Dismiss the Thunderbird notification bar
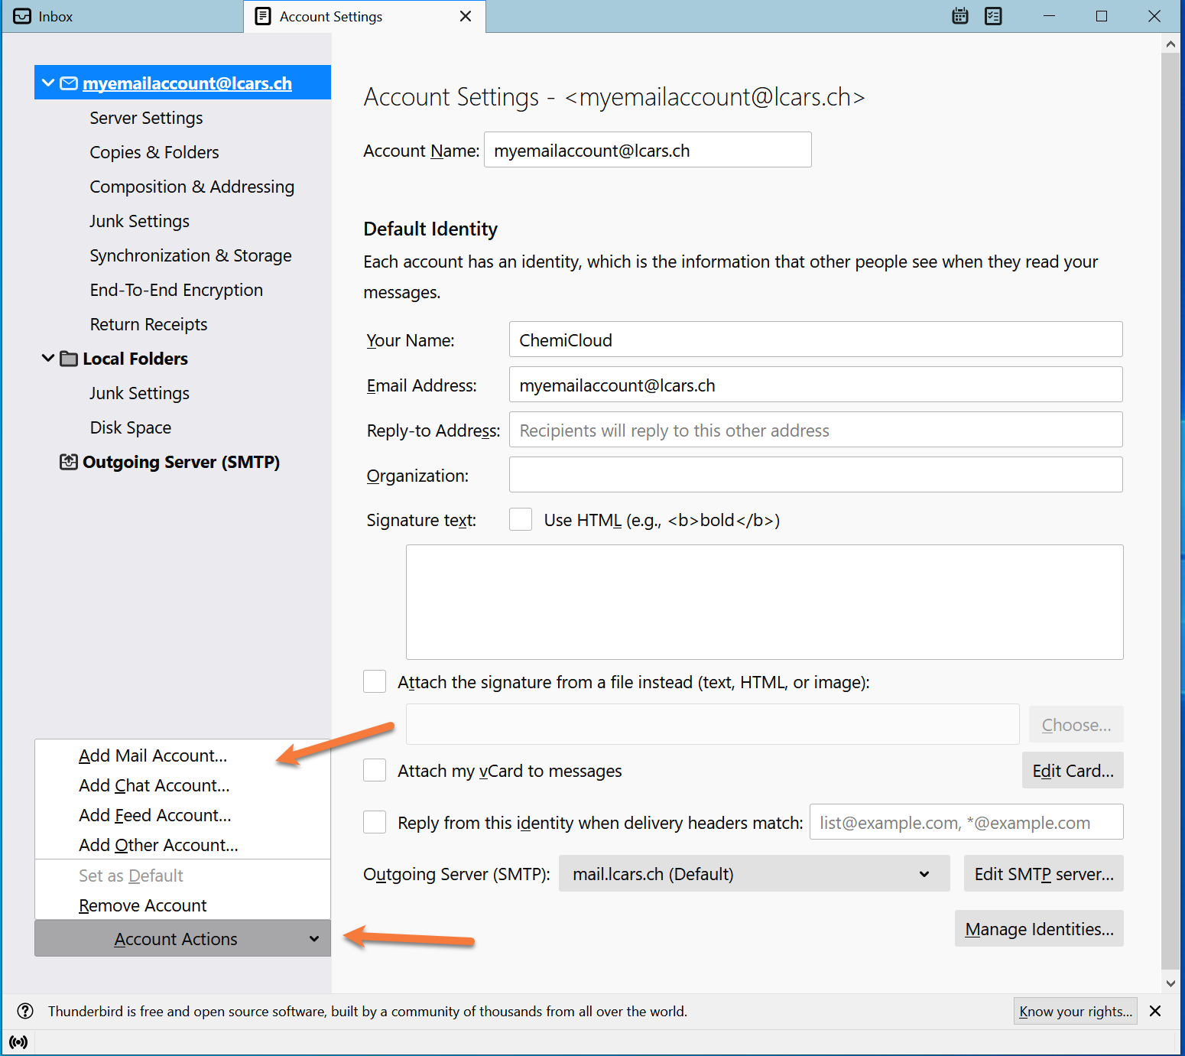The image size is (1185, 1056). 1155,1011
